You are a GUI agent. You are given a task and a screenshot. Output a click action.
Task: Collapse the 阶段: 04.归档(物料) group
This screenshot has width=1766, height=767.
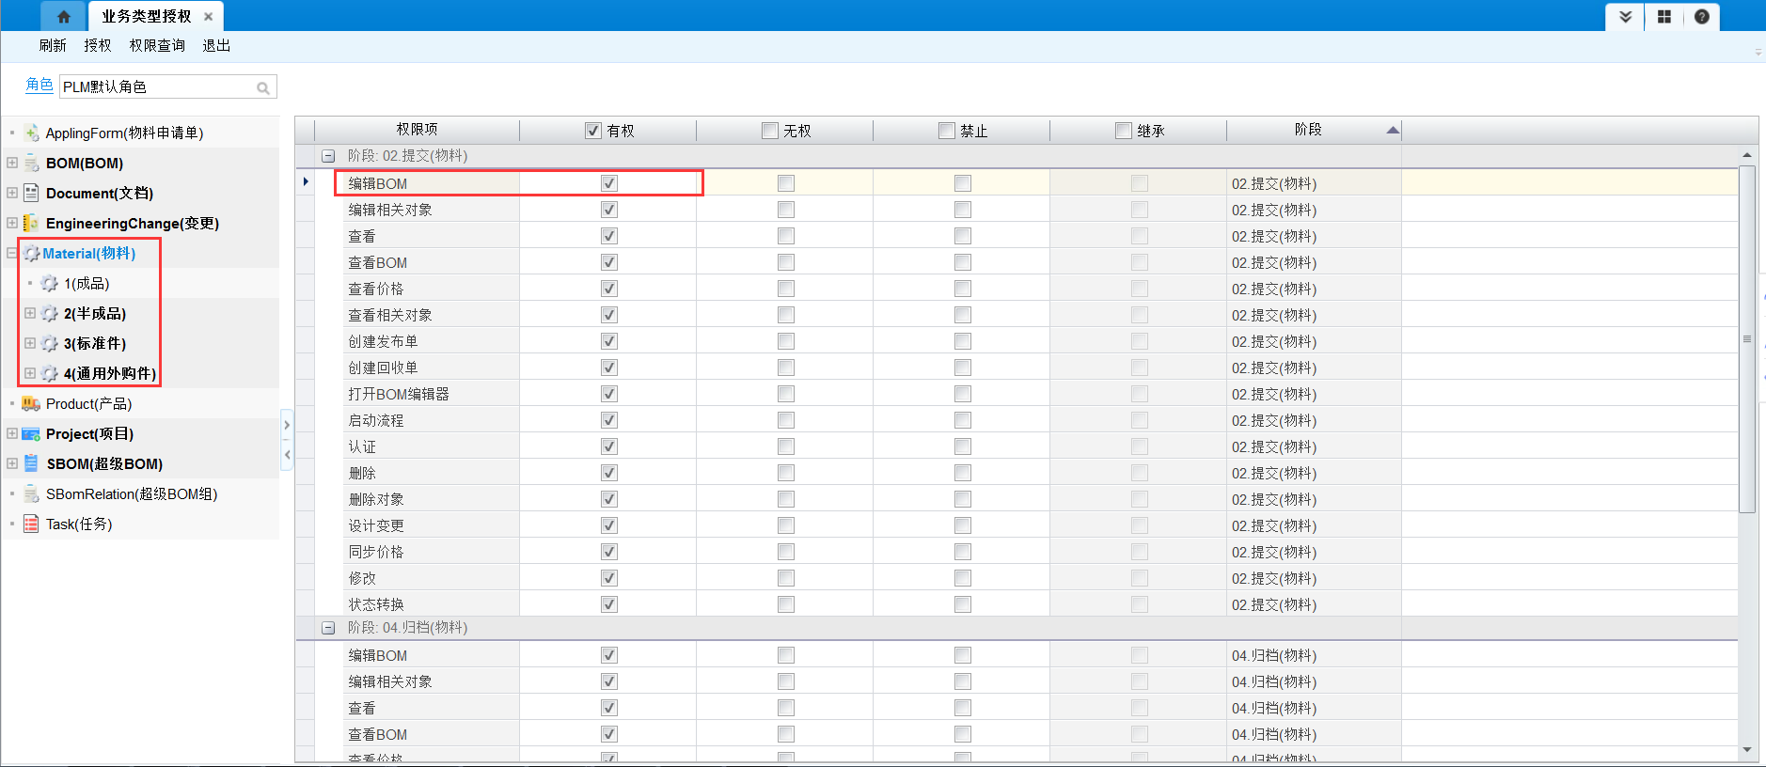pyautogui.click(x=328, y=628)
